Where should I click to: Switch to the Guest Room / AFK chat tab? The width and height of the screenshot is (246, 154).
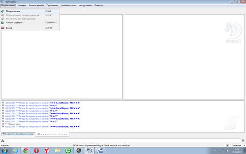pos(52,134)
